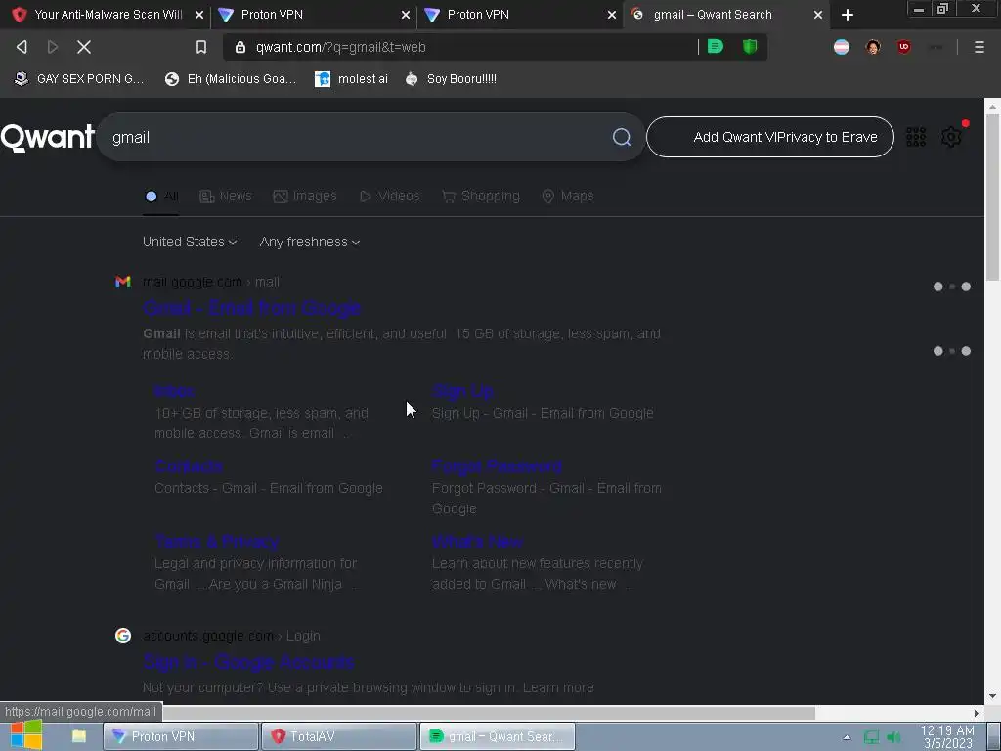The image size is (1001, 751).
Task: Open Sign in - Google Accounts result
Action: pos(248,662)
